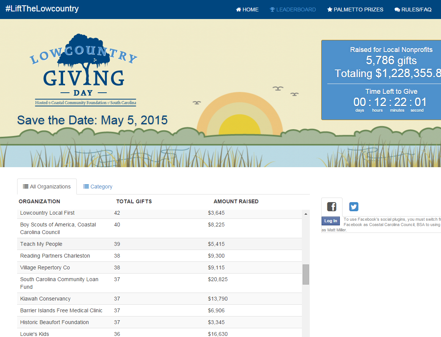The height and width of the screenshot is (337, 441).
Task: Click the list icon beside All Organizations
Action: [25, 186]
